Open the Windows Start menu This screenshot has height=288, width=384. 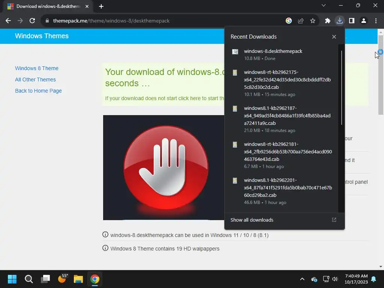tap(12, 279)
